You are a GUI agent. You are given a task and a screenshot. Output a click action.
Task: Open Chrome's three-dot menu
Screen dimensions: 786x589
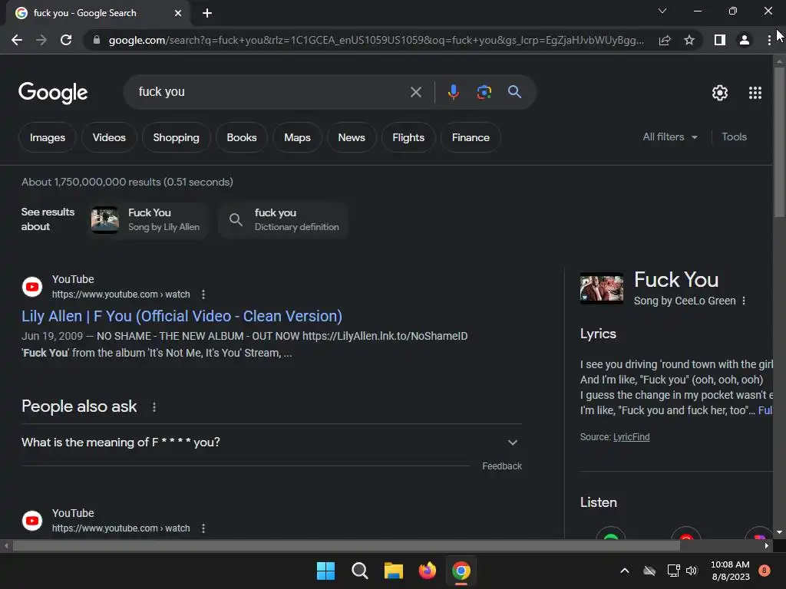769,40
